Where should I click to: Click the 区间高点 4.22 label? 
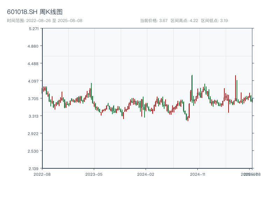[x=184, y=21]
